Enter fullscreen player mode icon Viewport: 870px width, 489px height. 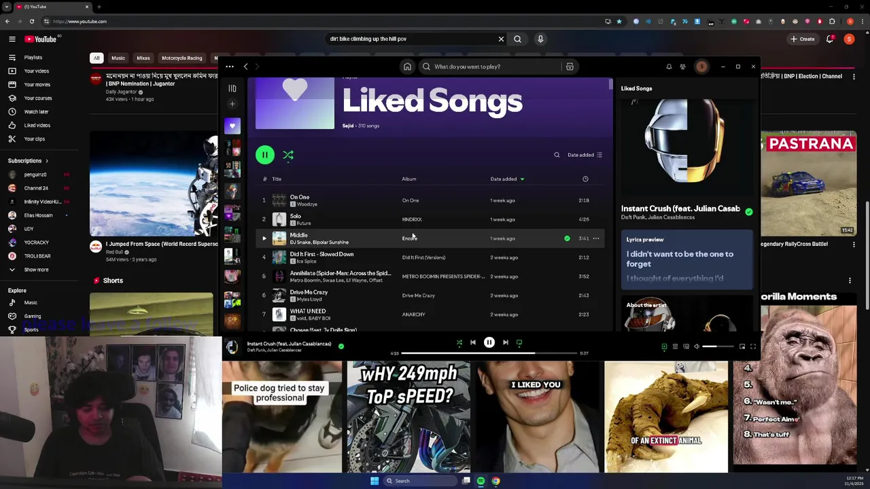752,347
